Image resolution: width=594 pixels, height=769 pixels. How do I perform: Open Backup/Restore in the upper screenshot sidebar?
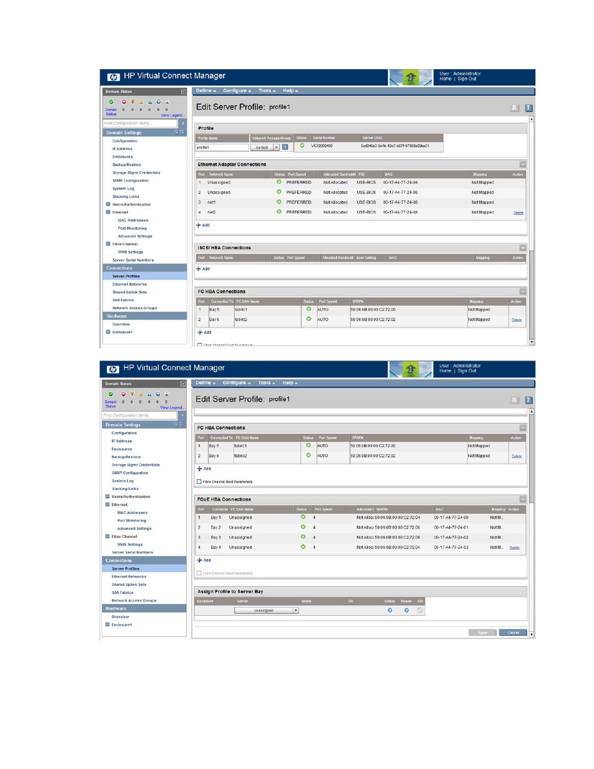point(126,165)
